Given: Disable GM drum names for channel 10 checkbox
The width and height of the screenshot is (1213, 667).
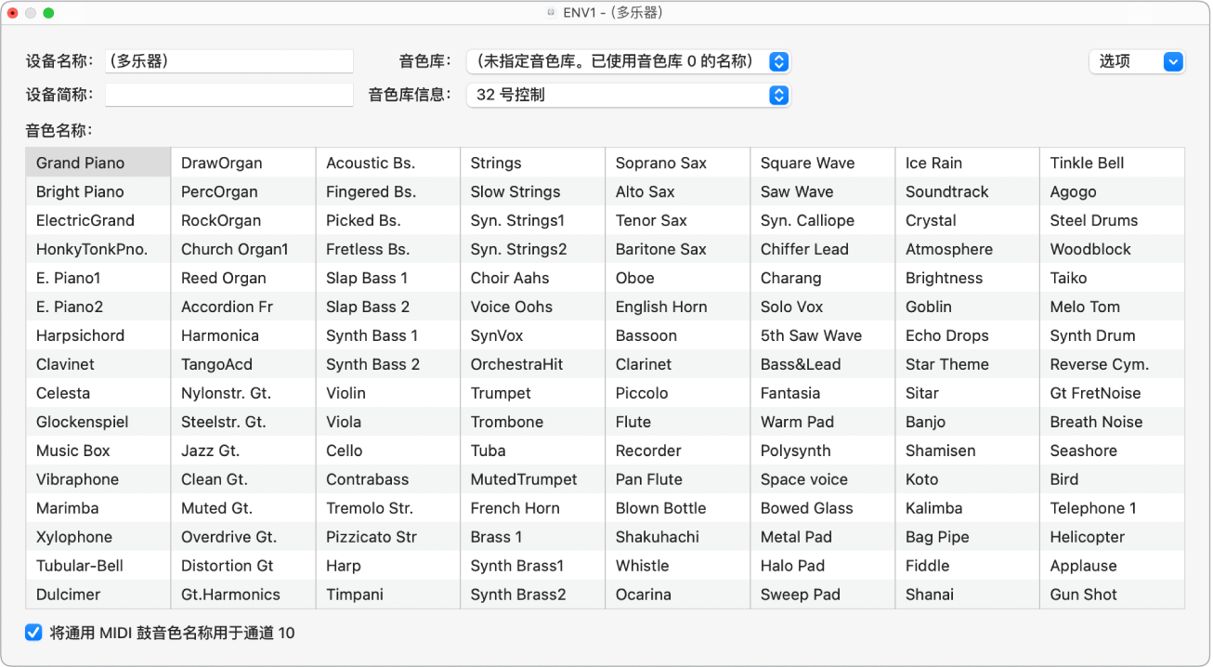Looking at the screenshot, I should pos(33,633).
